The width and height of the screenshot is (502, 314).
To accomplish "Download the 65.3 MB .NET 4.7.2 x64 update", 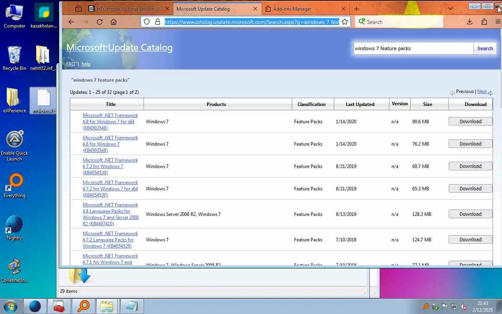I will tap(470, 189).
